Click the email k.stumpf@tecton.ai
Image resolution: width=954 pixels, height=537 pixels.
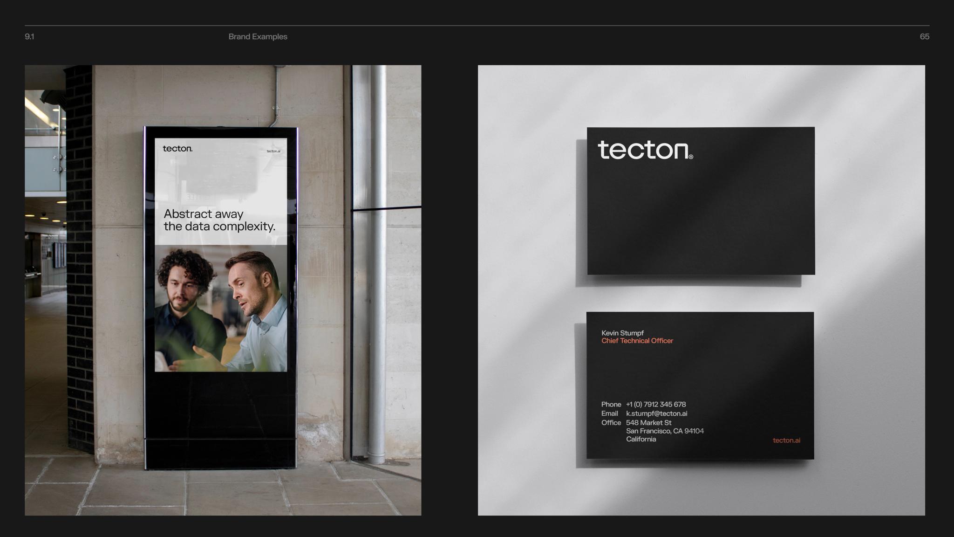(657, 413)
